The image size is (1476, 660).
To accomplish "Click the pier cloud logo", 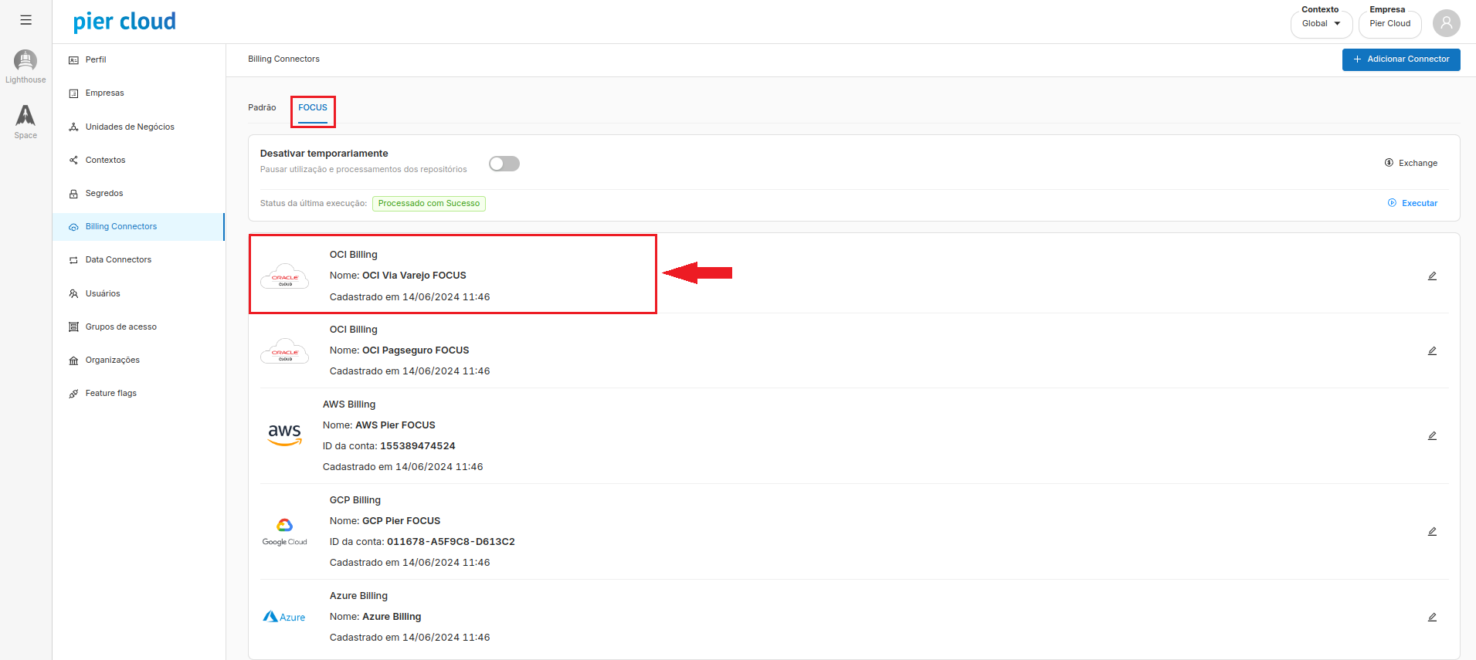I will coord(124,22).
